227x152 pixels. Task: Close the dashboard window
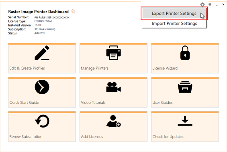click(x=223, y=4)
